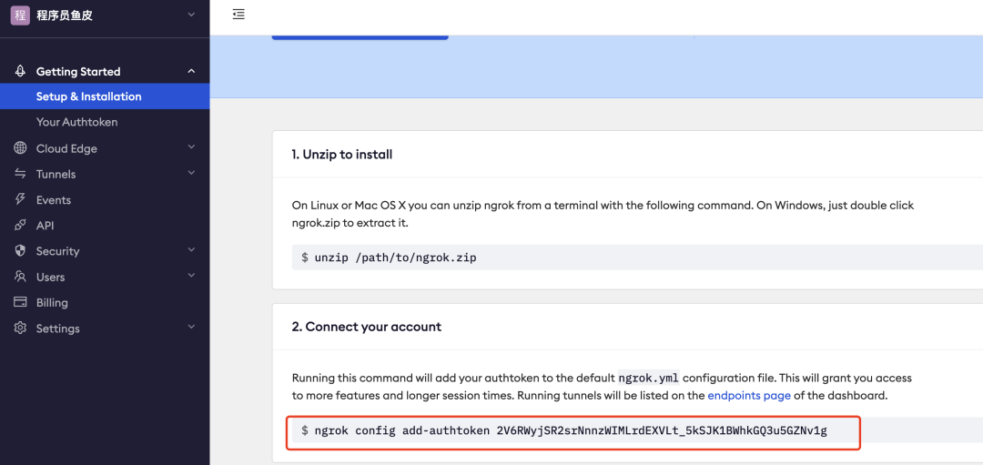Collapse the Getting Started section chevron

(191, 71)
